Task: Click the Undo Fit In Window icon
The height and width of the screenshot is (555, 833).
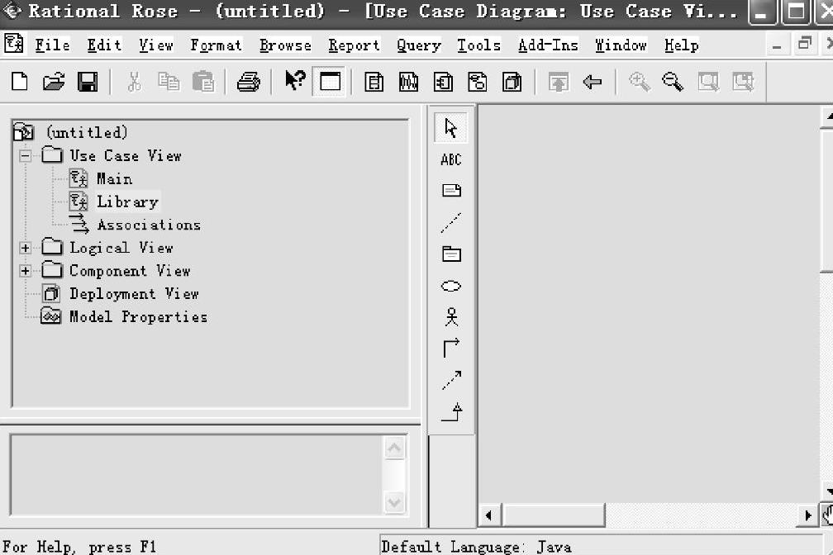Action: 743,82
